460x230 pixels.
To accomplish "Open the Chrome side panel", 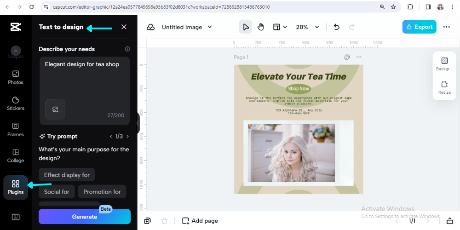I will coord(428,7).
